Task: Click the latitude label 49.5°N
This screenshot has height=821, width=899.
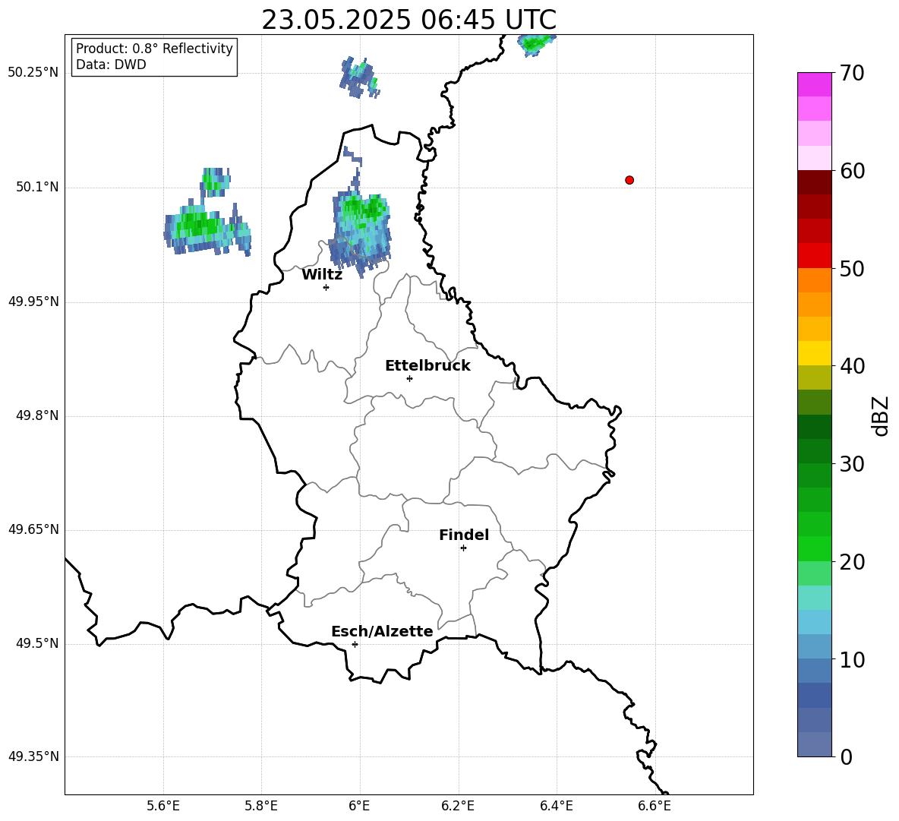Action: tap(37, 643)
